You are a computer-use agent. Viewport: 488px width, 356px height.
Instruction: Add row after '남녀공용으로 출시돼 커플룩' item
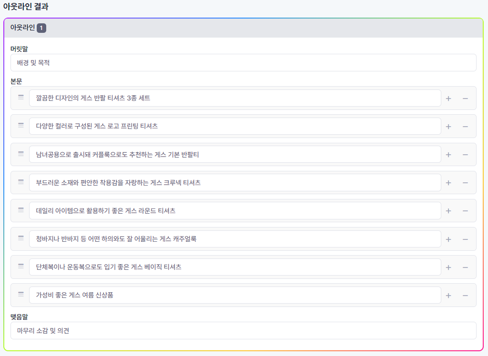448,155
